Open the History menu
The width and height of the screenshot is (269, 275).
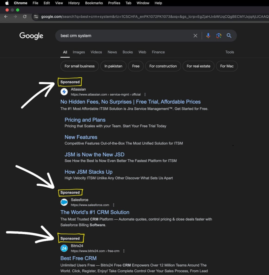pos(74,3)
